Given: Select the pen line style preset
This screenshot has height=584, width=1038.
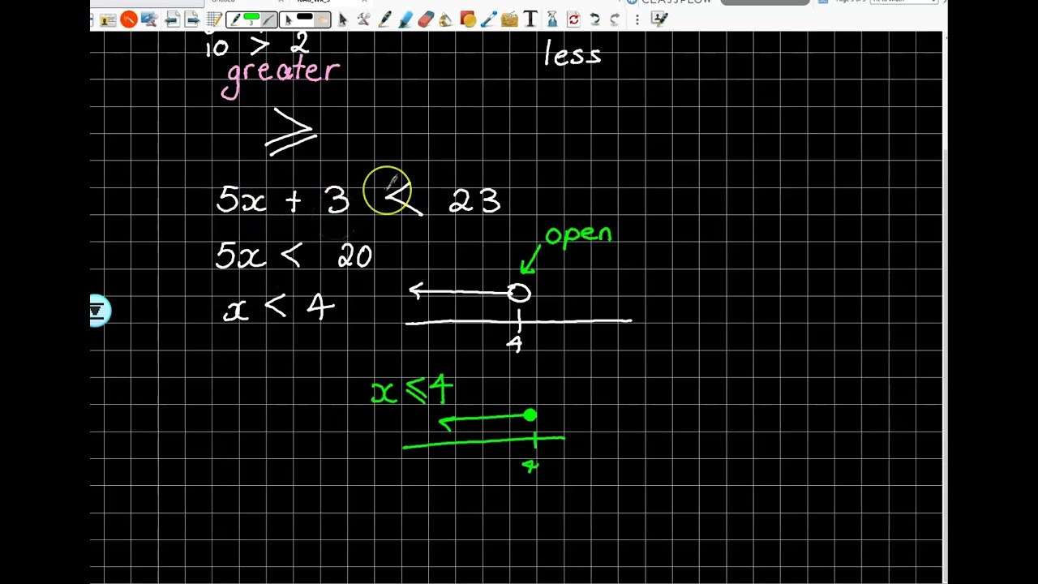Looking at the screenshot, I should pyautogui.click(x=268, y=19).
